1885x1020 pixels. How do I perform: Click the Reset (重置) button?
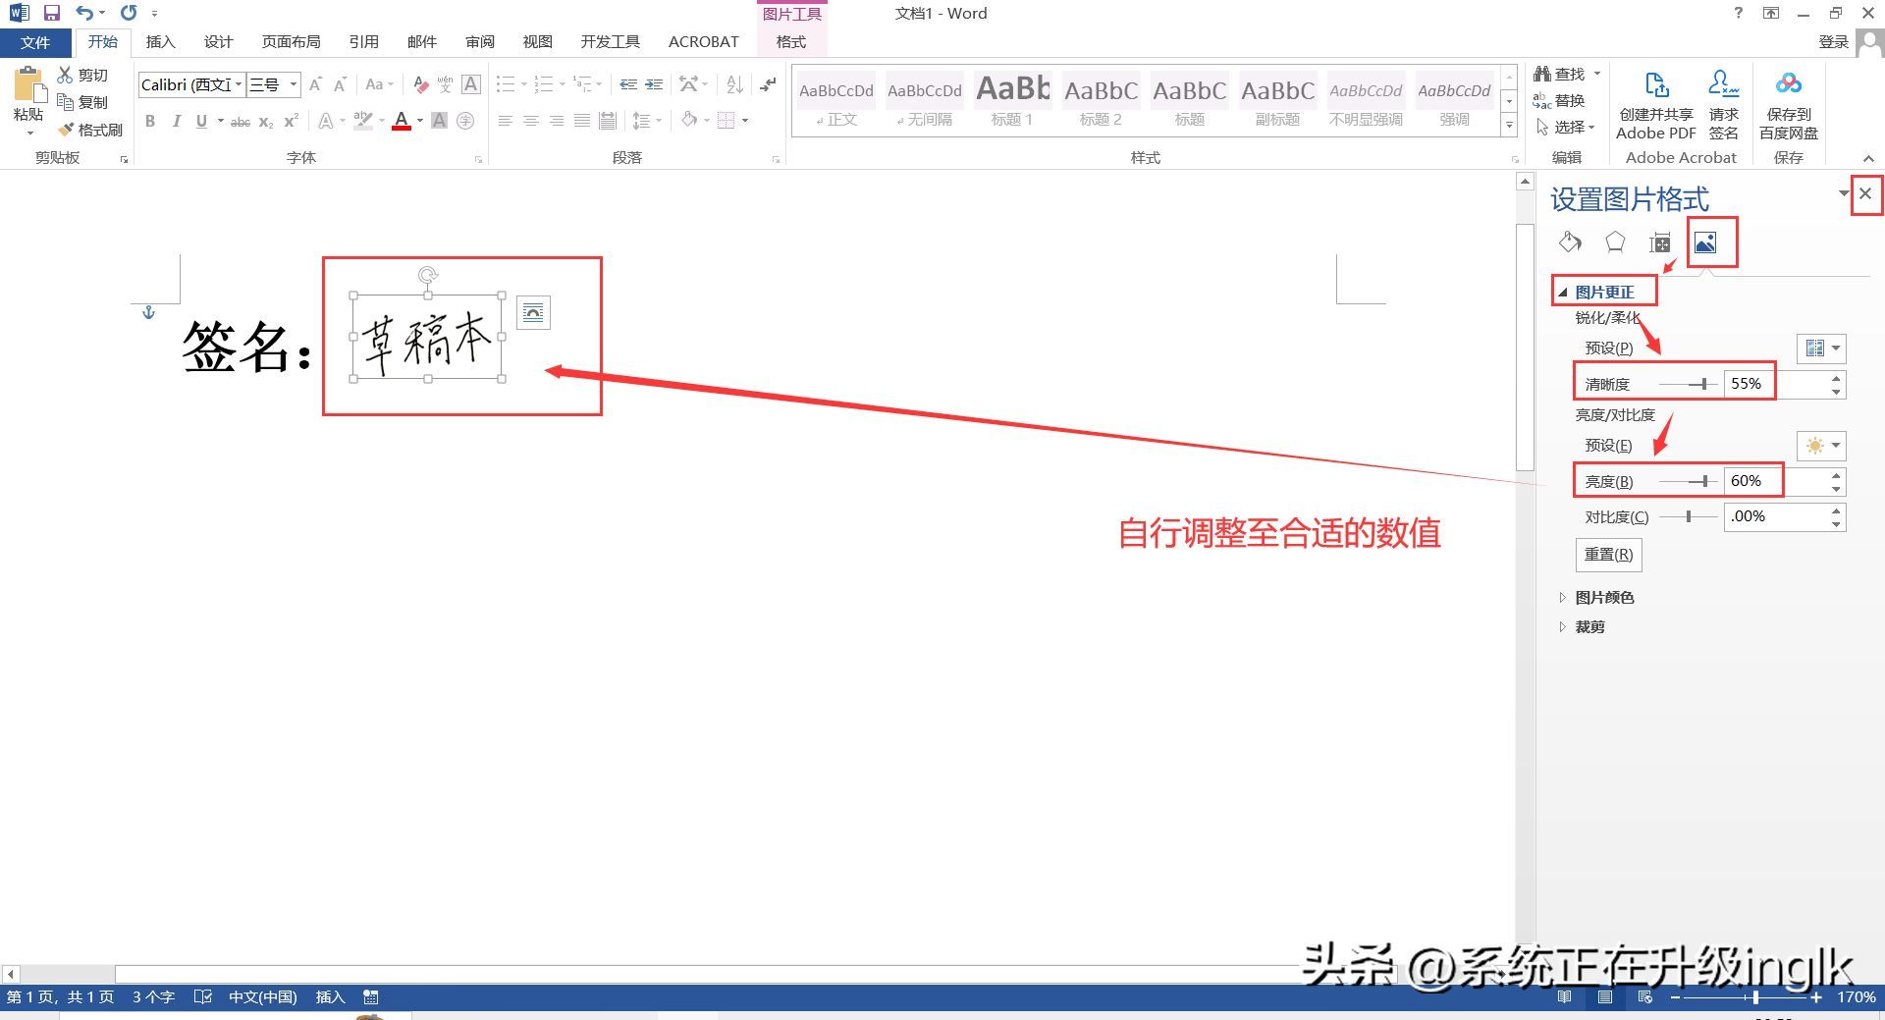click(1608, 555)
